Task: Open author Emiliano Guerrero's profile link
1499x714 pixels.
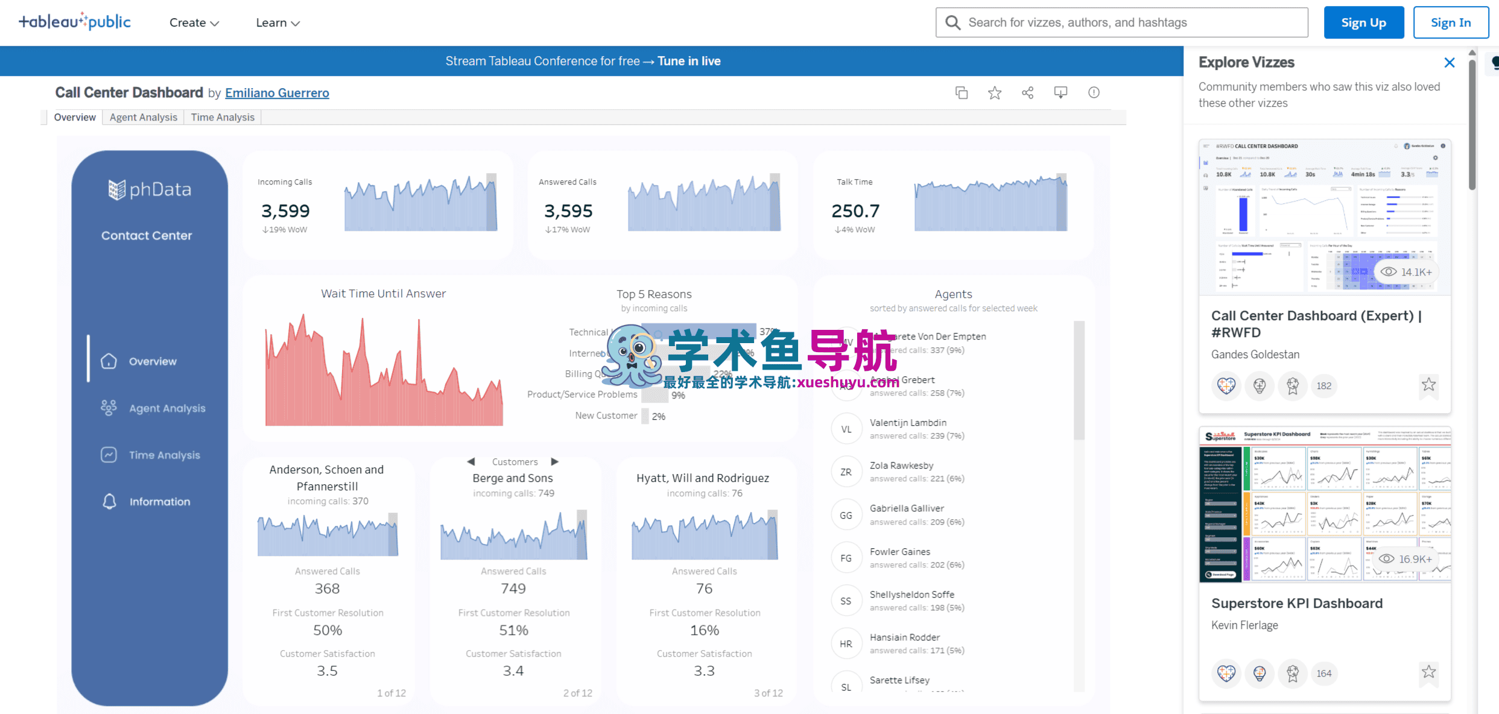Action: [277, 93]
